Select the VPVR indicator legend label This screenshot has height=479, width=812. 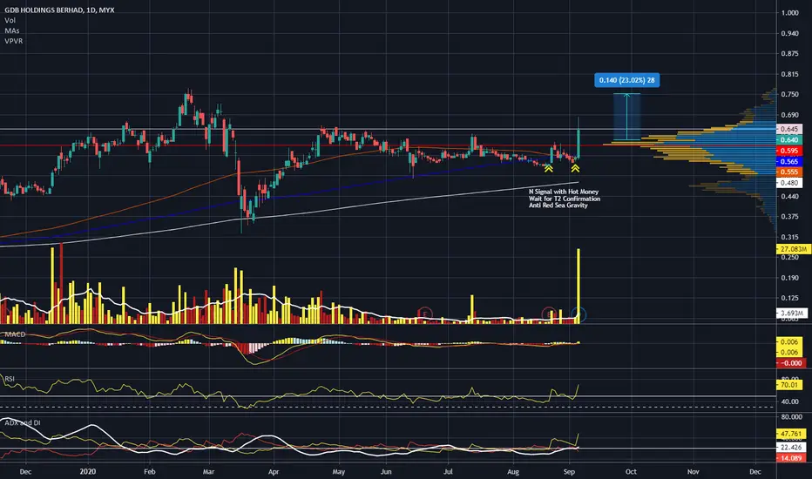[x=13, y=41]
